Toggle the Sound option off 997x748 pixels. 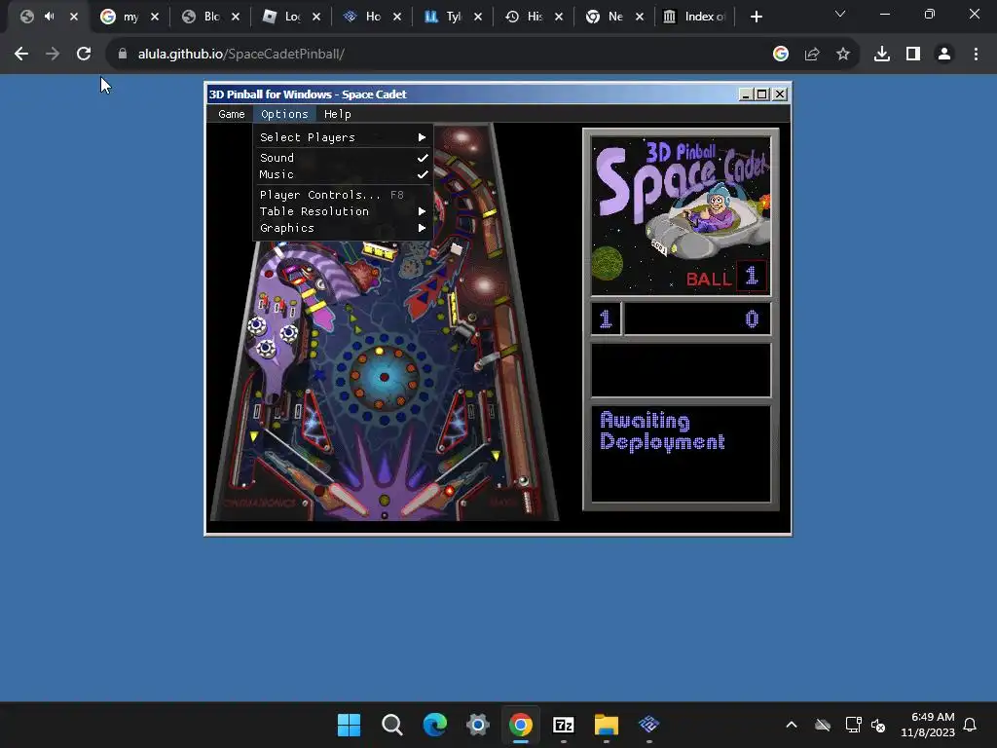tap(343, 158)
